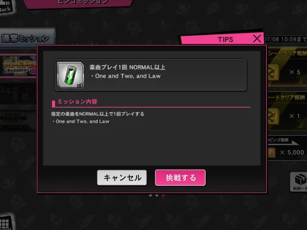The image size is (307, 230).
Task: Go Back using top-left icon
Action: pyautogui.click(x=6, y=6)
